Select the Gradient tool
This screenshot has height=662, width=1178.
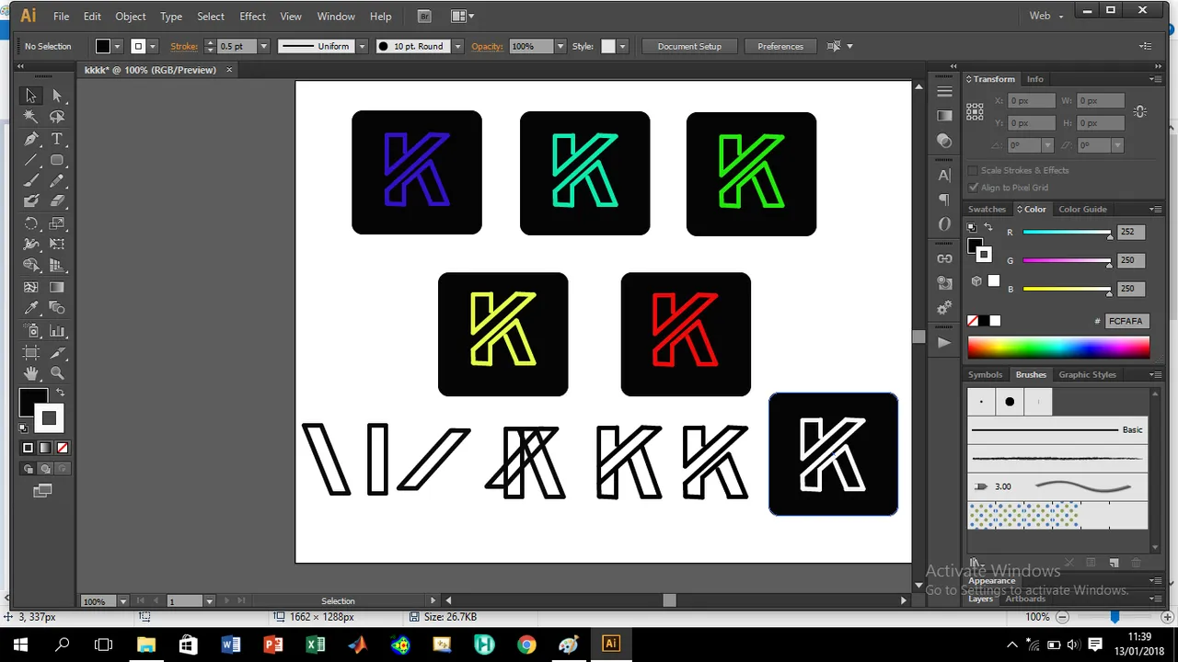pyautogui.click(x=57, y=288)
